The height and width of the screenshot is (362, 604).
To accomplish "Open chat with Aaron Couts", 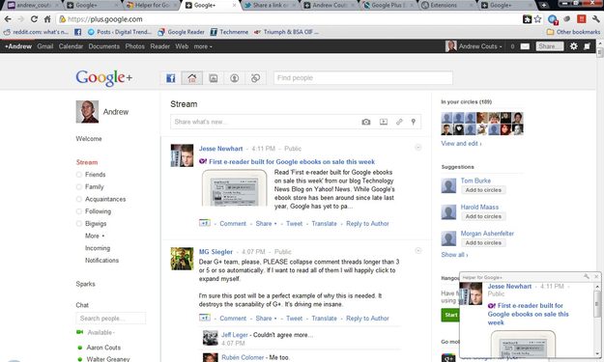I will [x=103, y=348].
